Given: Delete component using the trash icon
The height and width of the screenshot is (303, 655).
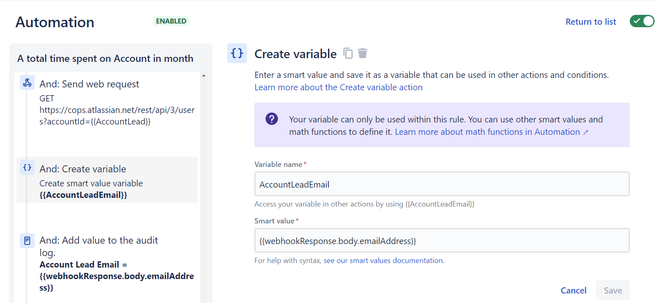Looking at the screenshot, I should point(363,54).
